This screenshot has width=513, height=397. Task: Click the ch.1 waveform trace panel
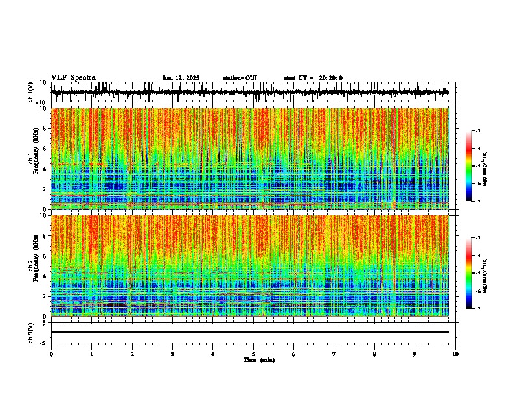(255, 92)
